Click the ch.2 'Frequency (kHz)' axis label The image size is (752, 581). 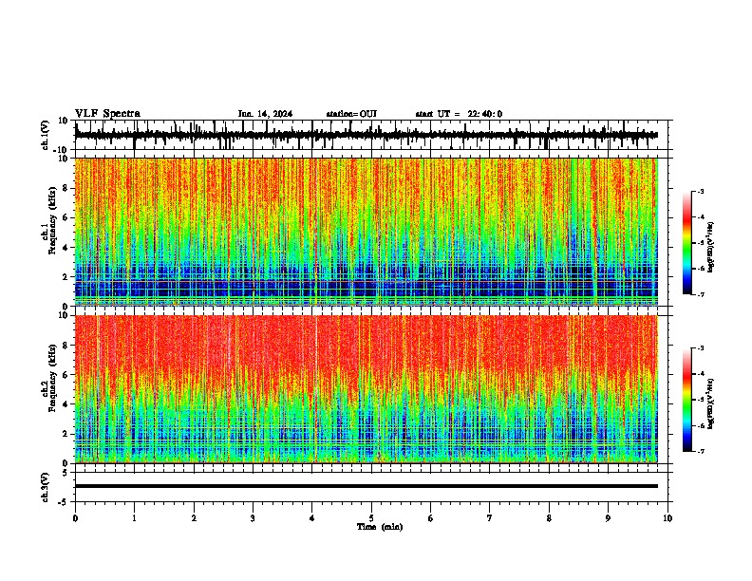[52, 378]
